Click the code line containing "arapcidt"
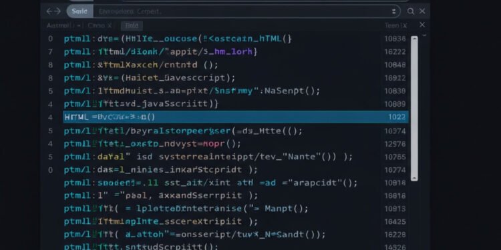Viewport: 501px width, 250px height. pos(210,183)
